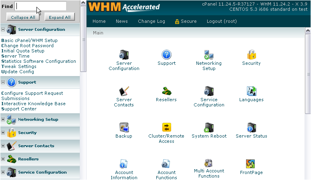Open the Server Status icon
311x180 pixels.
(x=251, y=128)
